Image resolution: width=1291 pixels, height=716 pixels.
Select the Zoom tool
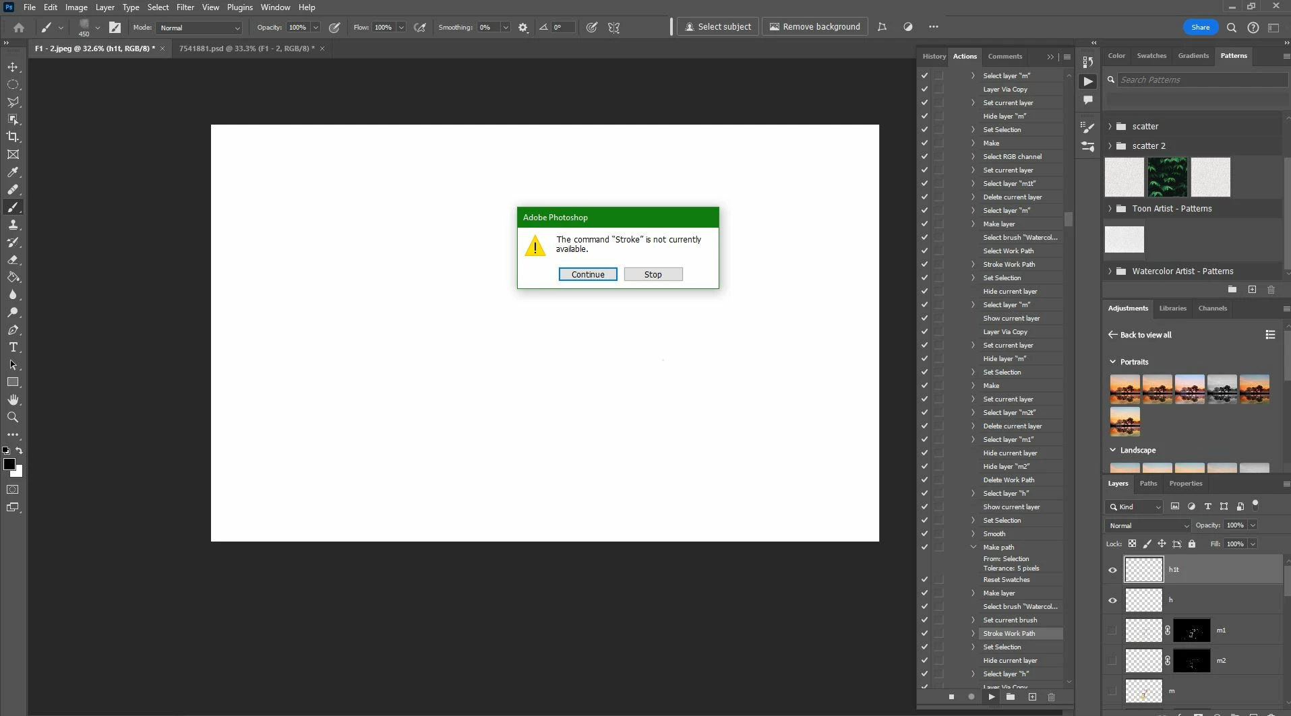click(13, 418)
